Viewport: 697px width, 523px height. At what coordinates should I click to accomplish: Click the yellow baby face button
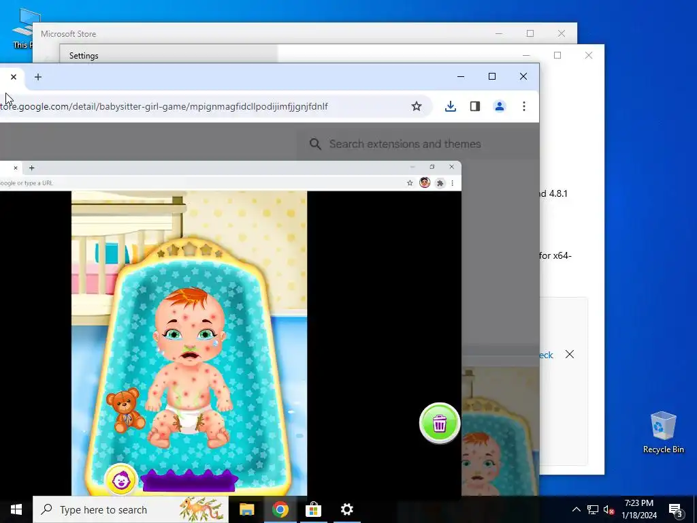[x=120, y=480]
